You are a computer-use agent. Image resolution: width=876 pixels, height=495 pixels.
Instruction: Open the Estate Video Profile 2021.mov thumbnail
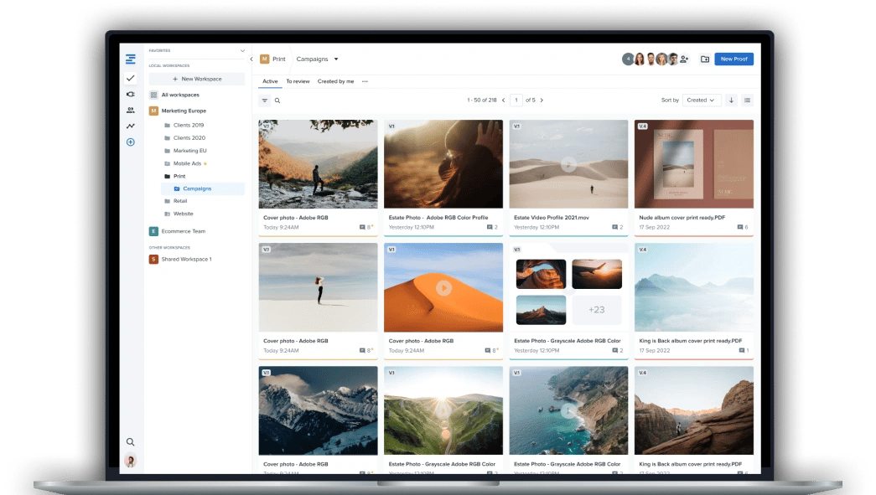click(568, 163)
